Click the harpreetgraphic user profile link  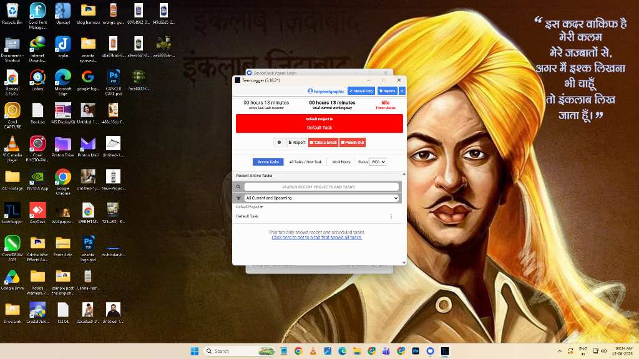click(326, 91)
